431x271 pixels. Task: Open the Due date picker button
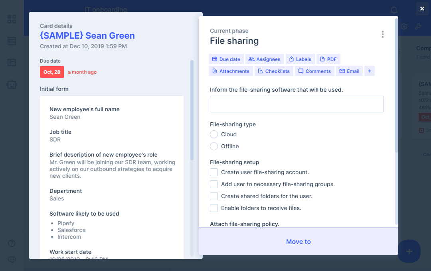[x=226, y=59]
